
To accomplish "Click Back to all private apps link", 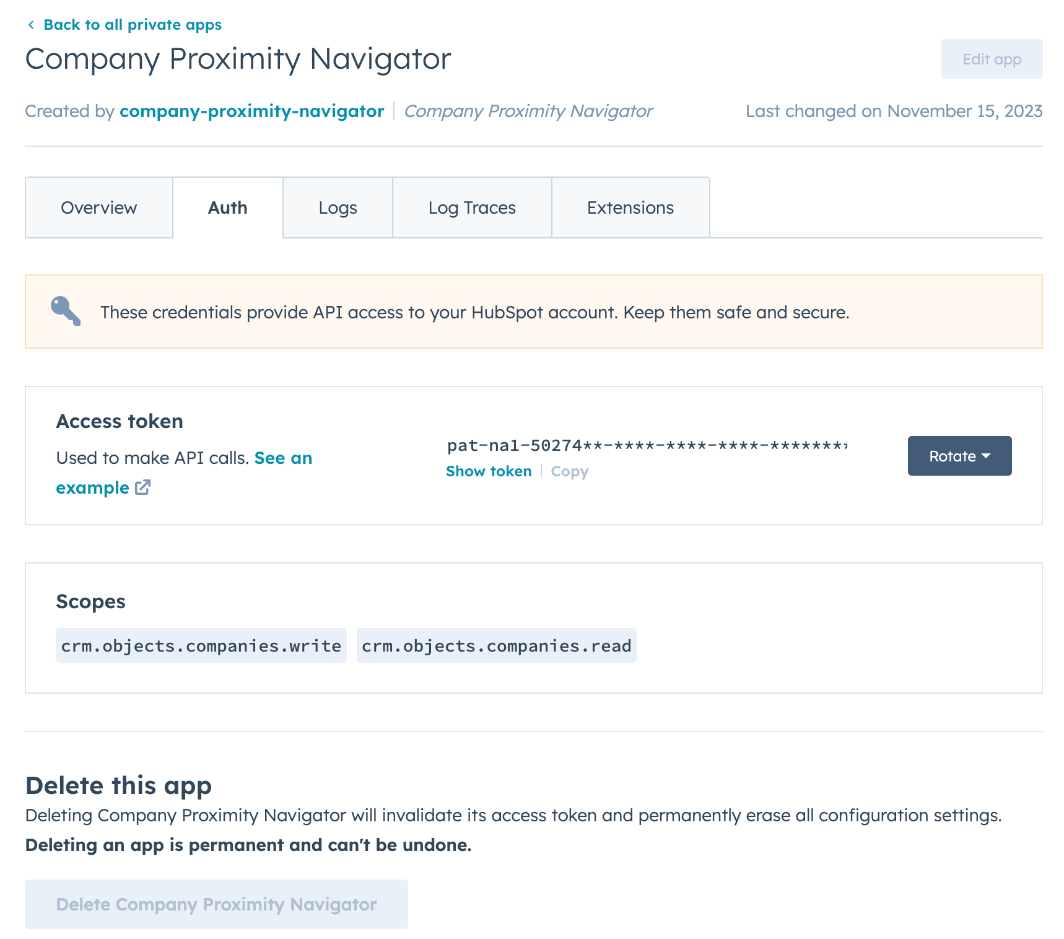I will click(133, 25).
